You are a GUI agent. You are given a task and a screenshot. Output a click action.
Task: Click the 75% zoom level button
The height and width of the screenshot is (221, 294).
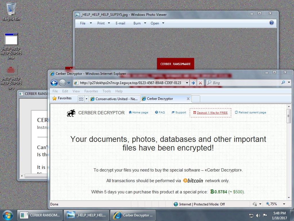click(272, 204)
